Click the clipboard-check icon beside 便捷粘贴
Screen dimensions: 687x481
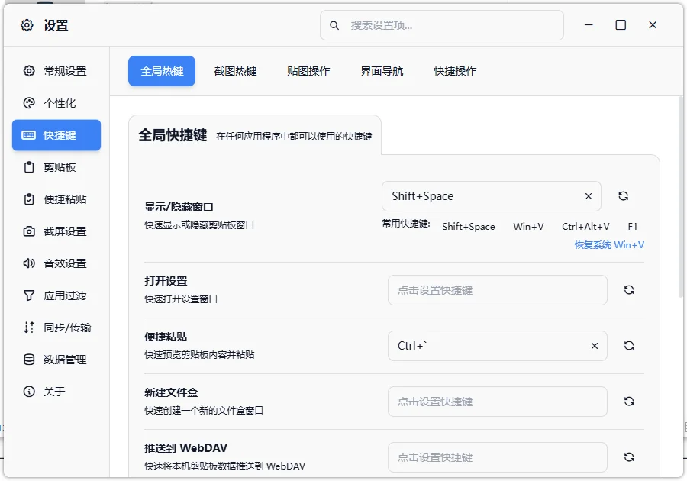click(x=29, y=199)
